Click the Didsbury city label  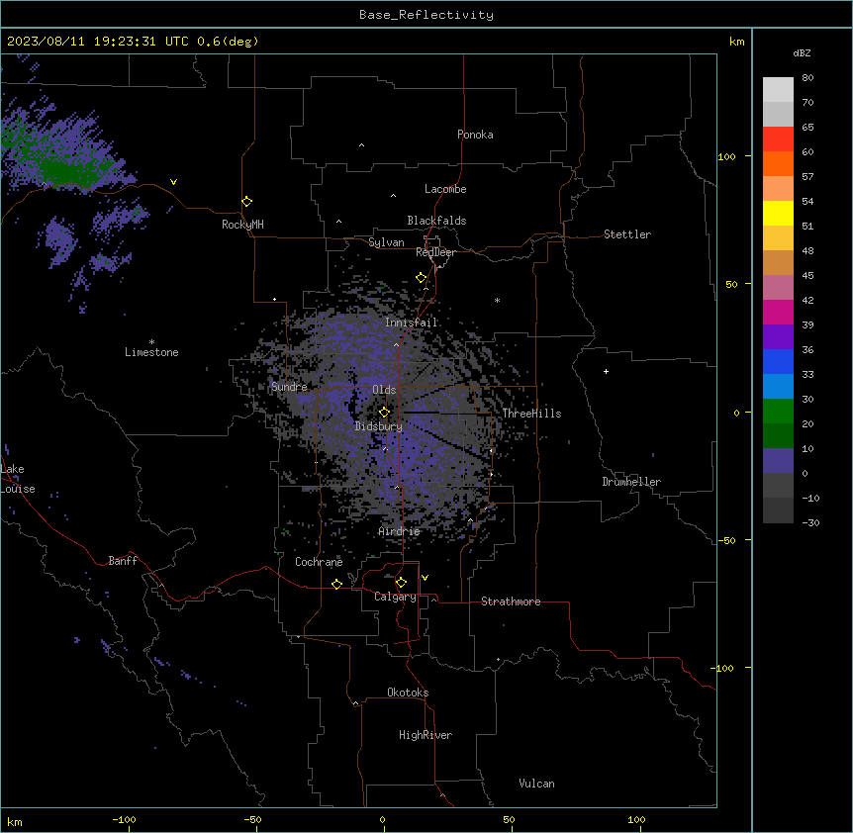pos(379,426)
